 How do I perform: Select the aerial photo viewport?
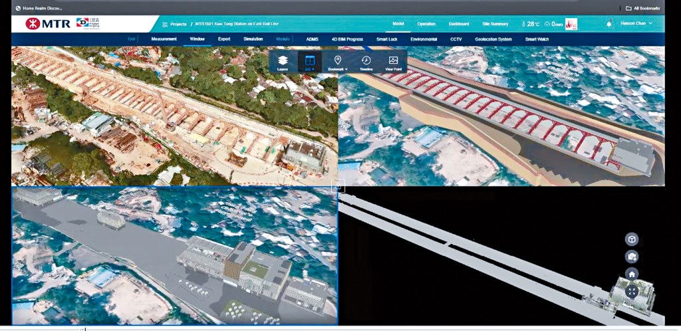pyautogui.click(x=175, y=116)
